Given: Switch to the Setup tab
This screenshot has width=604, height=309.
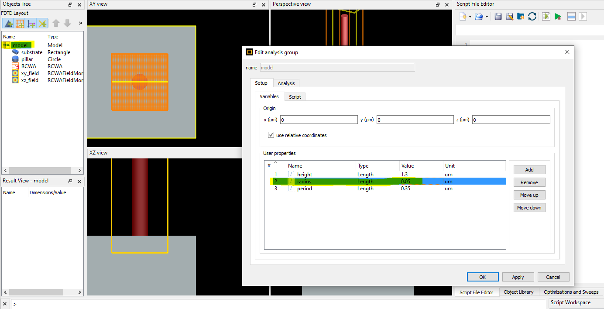Looking at the screenshot, I should coord(261,83).
